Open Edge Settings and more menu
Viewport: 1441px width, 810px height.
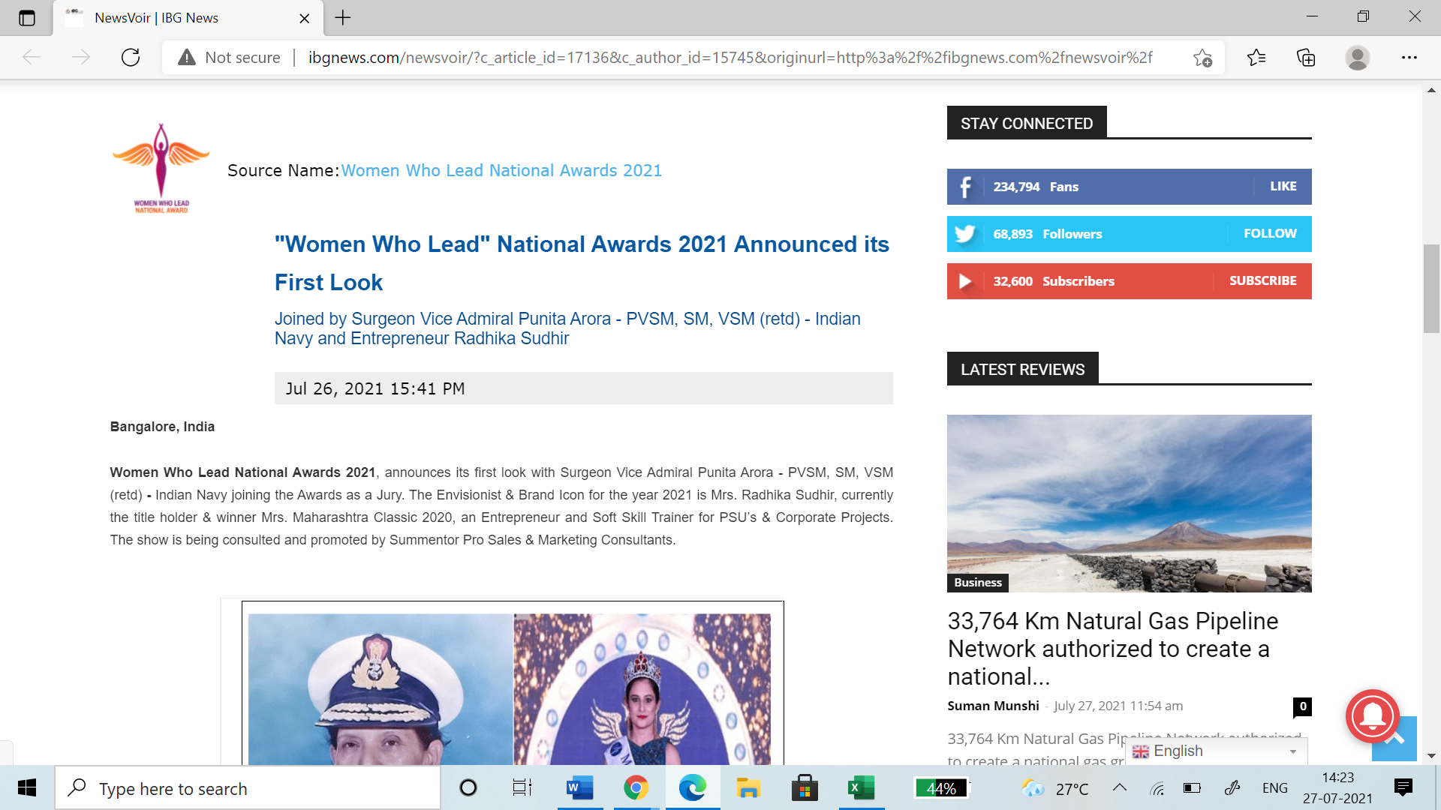pos(1409,57)
